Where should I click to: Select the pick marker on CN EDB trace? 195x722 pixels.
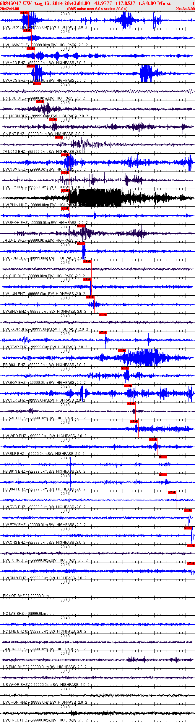tap(37, 84)
